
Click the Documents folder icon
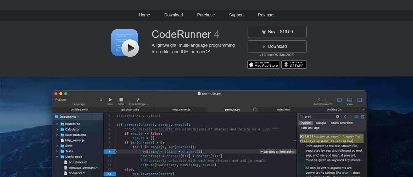(x=57, y=117)
